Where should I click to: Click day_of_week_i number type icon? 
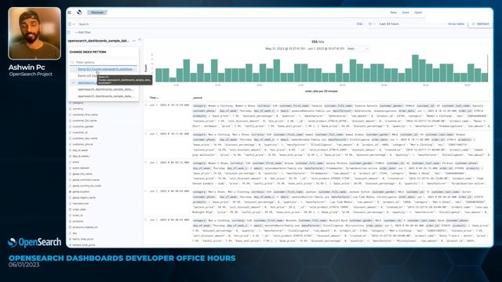tap(70, 156)
